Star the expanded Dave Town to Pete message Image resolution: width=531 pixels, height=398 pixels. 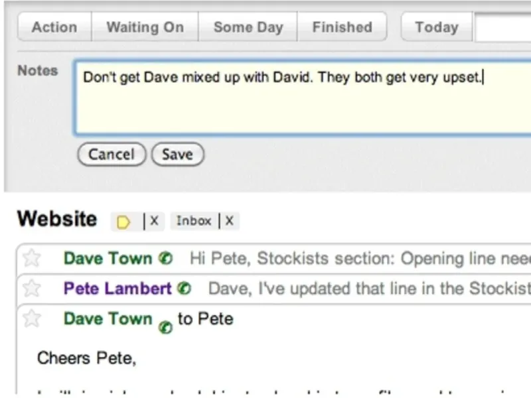(x=31, y=318)
